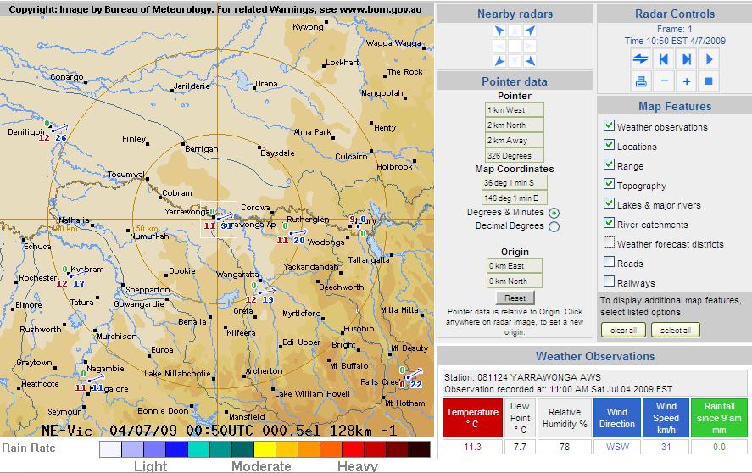This screenshot has height=473, width=752.
Task: Click the greyed-out south nearby radar arrow
Action: [515, 61]
